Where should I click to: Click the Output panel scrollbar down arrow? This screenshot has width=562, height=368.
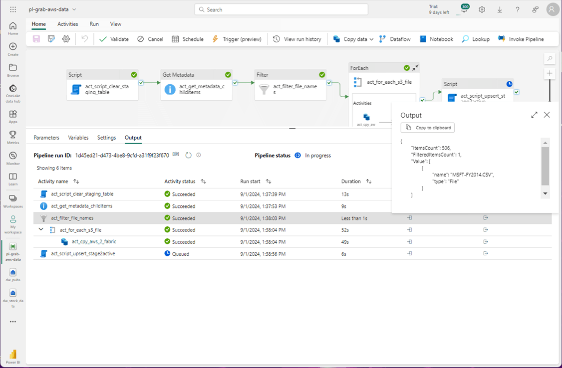click(x=545, y=193)
